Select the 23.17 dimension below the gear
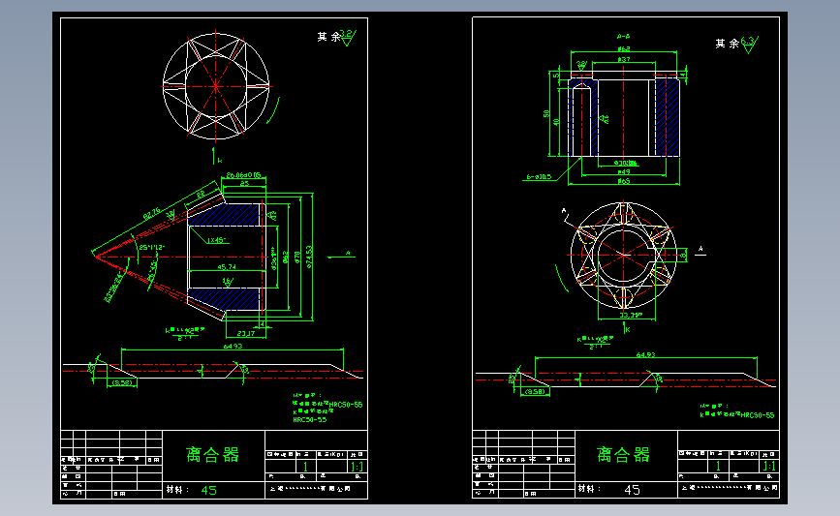The image size is (840, 516). tap(245, 333)
